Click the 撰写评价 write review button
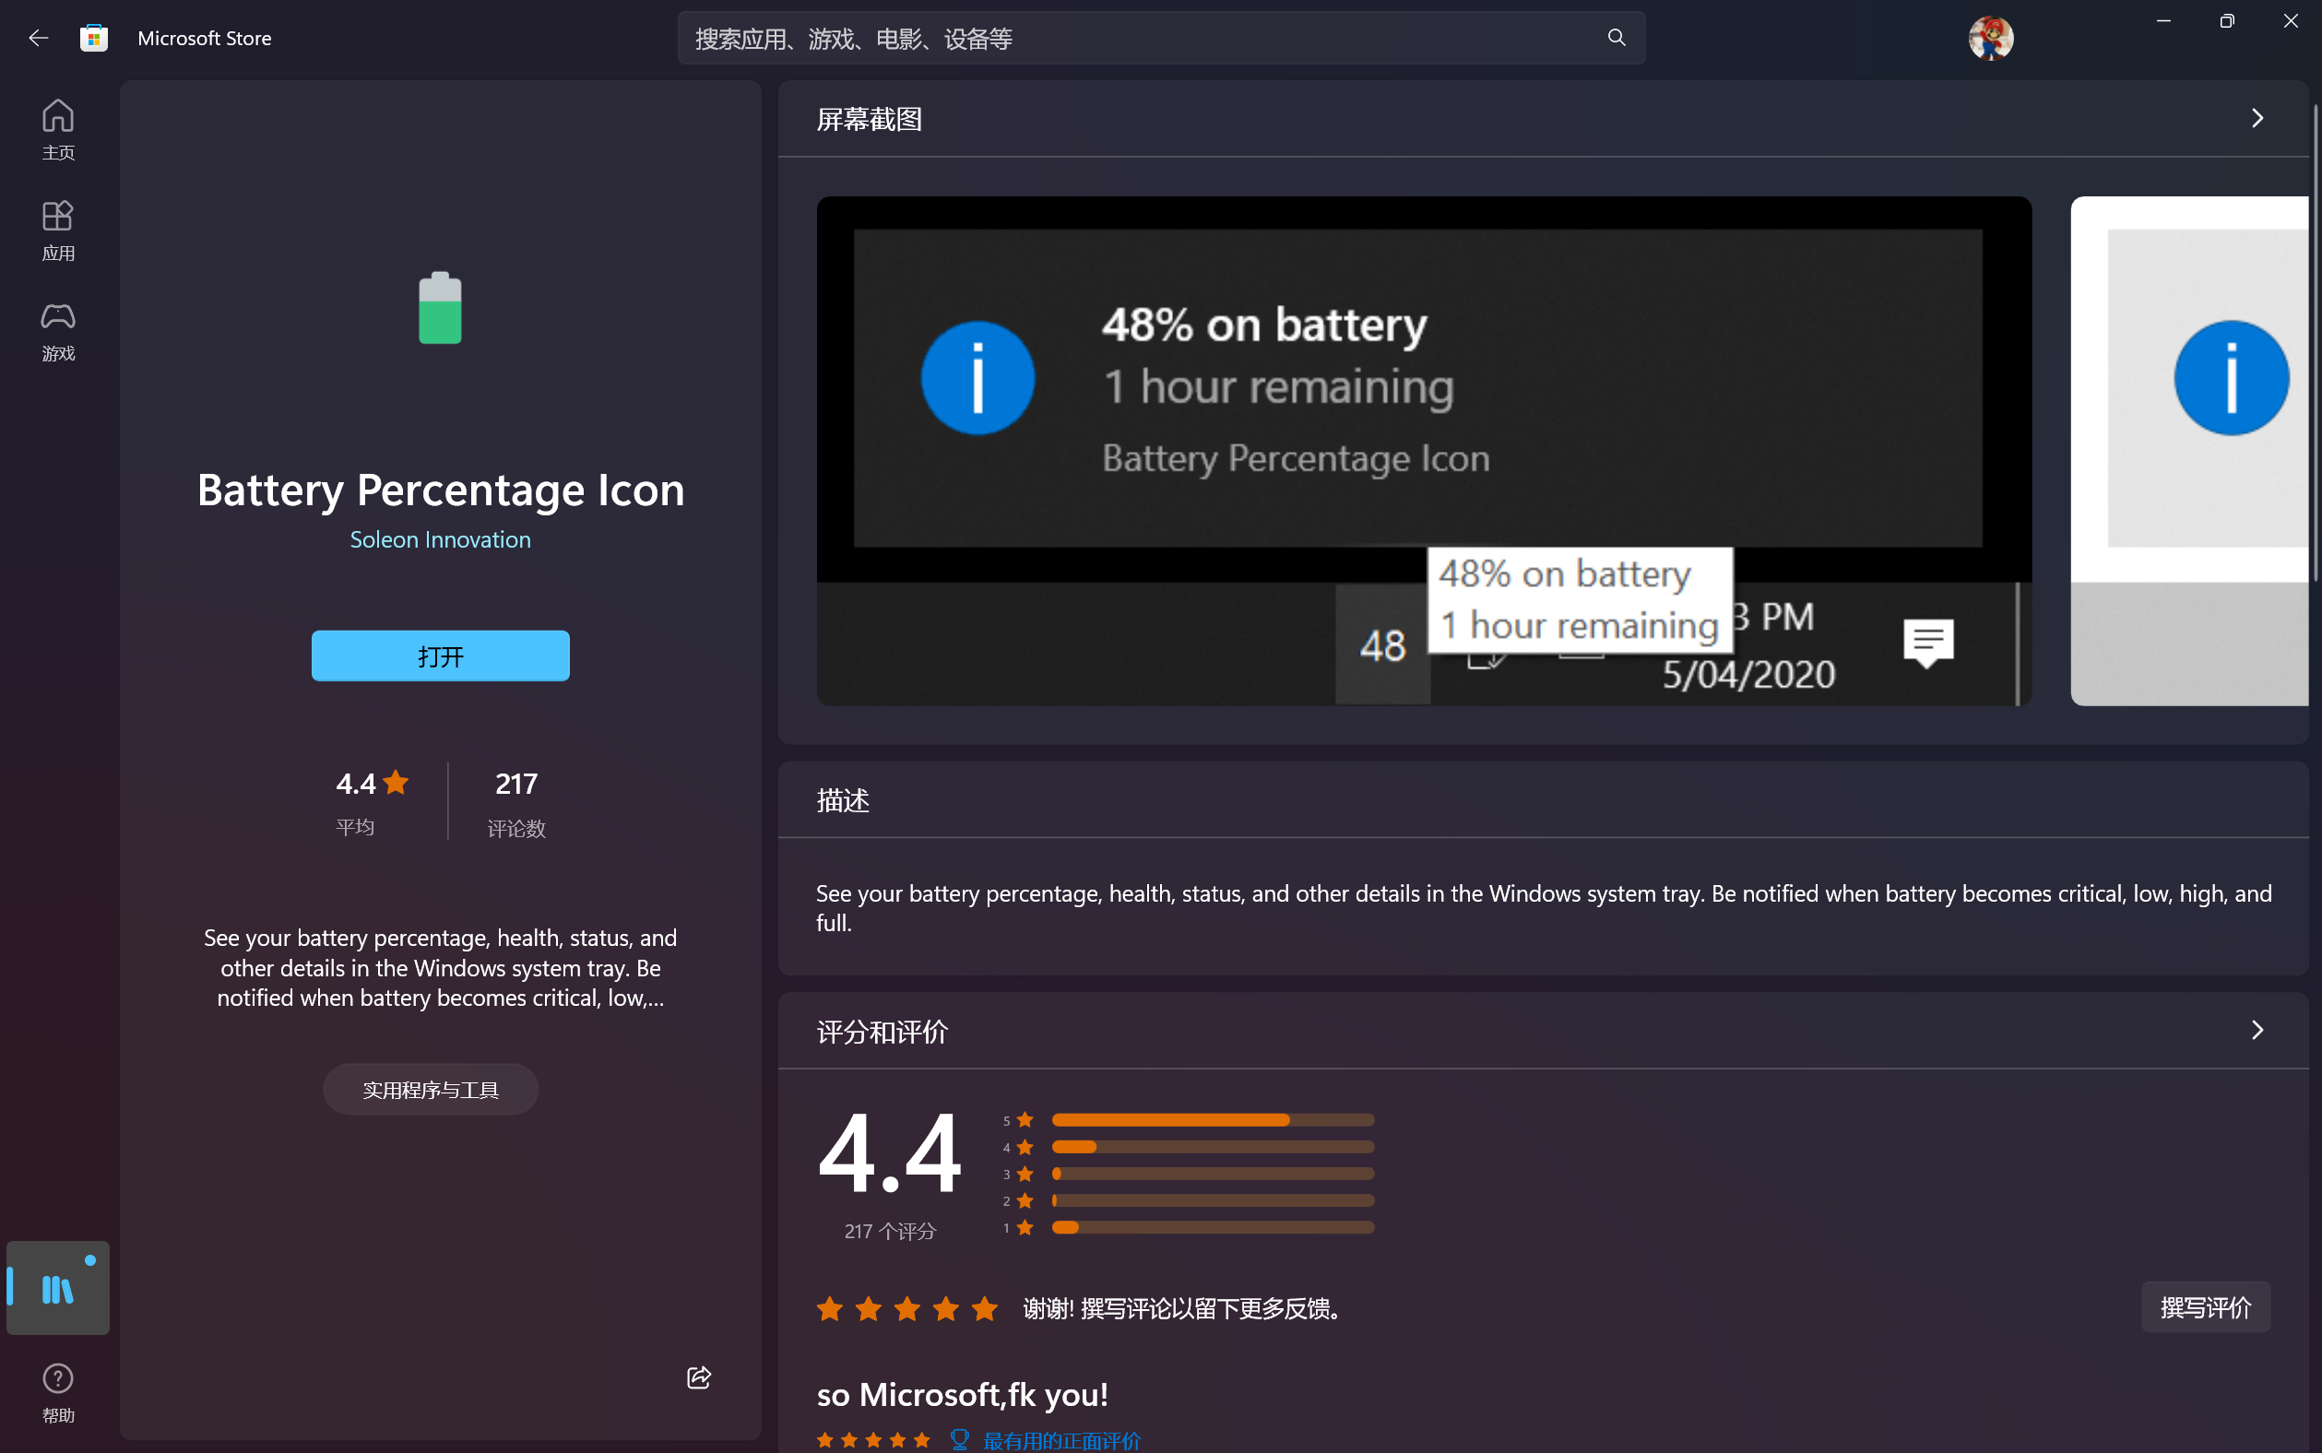 2206,1307
